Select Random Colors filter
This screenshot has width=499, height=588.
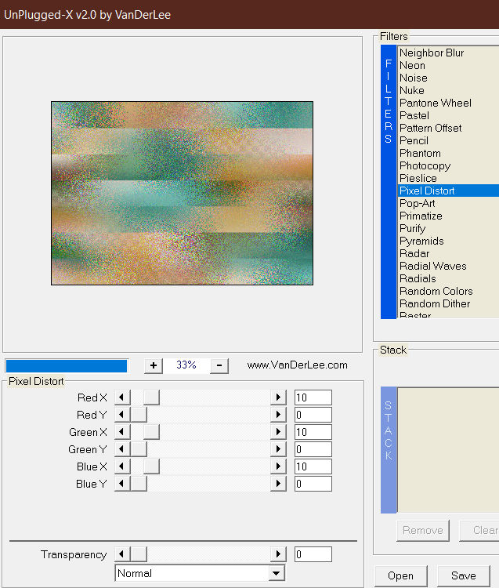[x=436, y=291]
